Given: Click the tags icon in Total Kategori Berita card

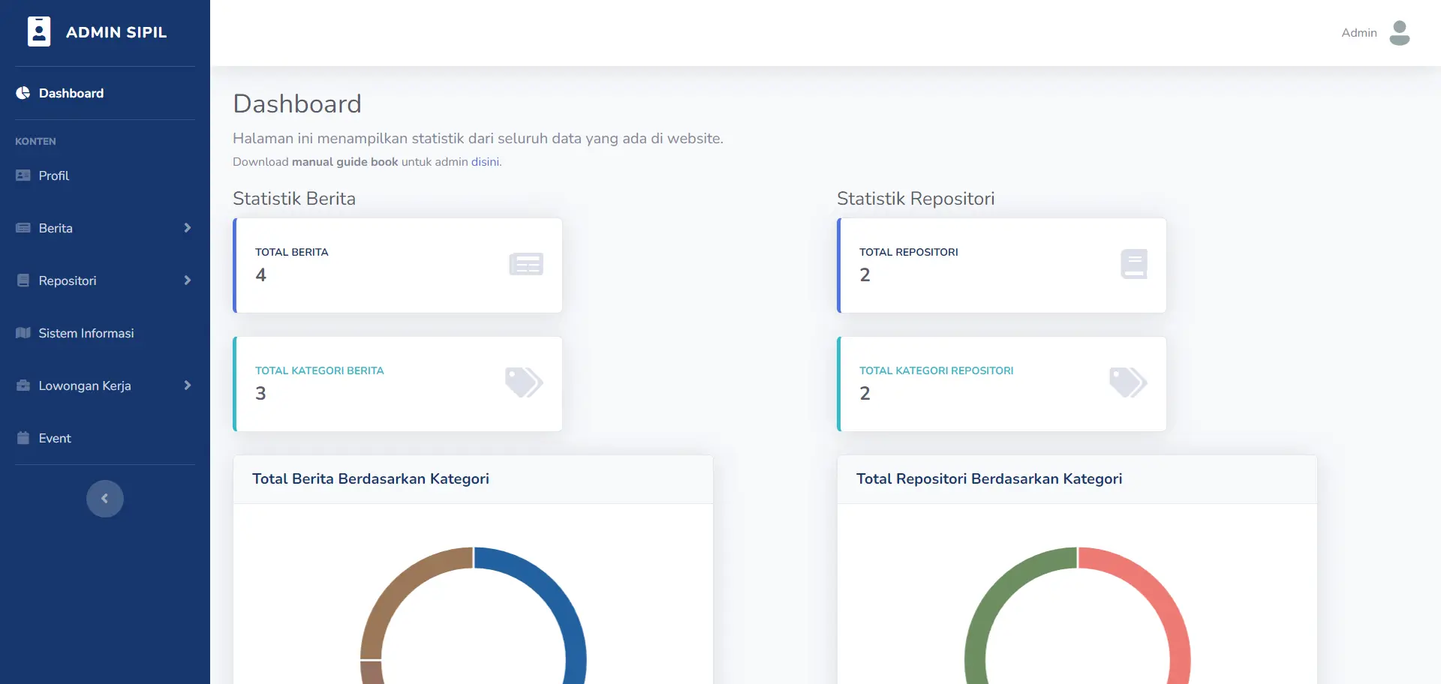Looking at the screenshot, I should click(x=523, y=382).
